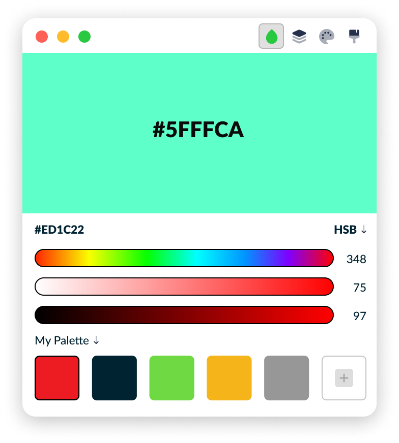Image resolution: width=399 pixels, height=443 pixels.
Task: Click the plus icon to add a swatch
Action: click(x=344, y=378)
